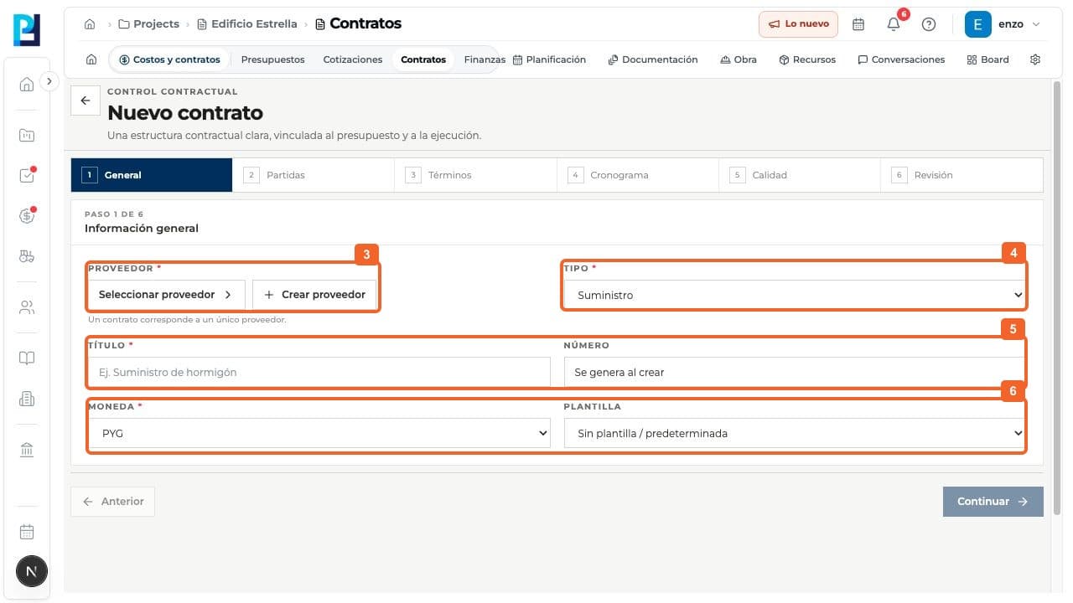
Task: Open the notifications bell icon
Action: pyautogui.click(x=894, y=24)
